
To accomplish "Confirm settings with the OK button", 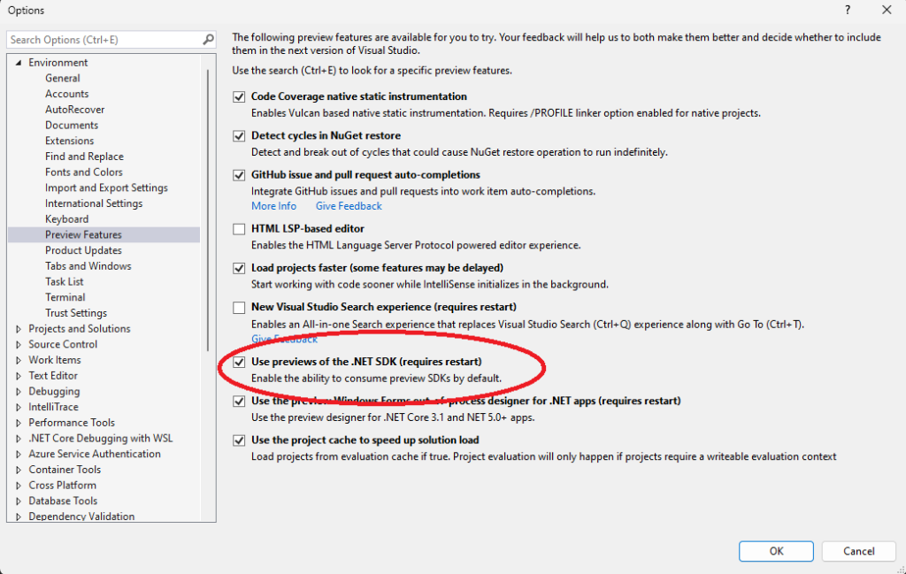I will [x=775, y=550].
